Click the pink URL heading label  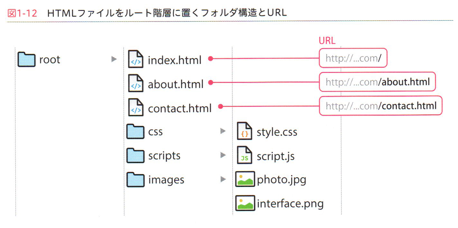point(327,41)
